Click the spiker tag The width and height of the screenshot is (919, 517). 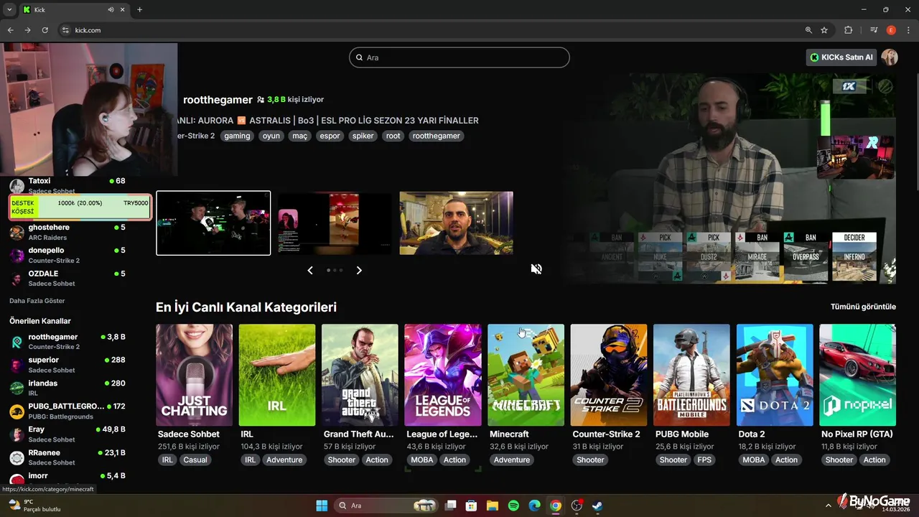363,136
